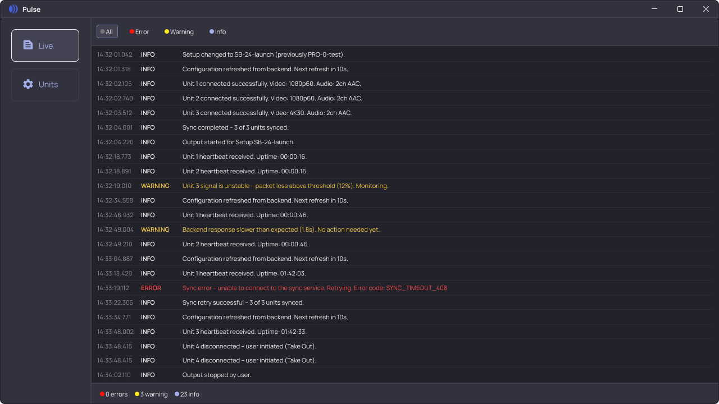Minimize the Pulse window
This screenshot has width=719, height=404.
click(x=654, y=9)
